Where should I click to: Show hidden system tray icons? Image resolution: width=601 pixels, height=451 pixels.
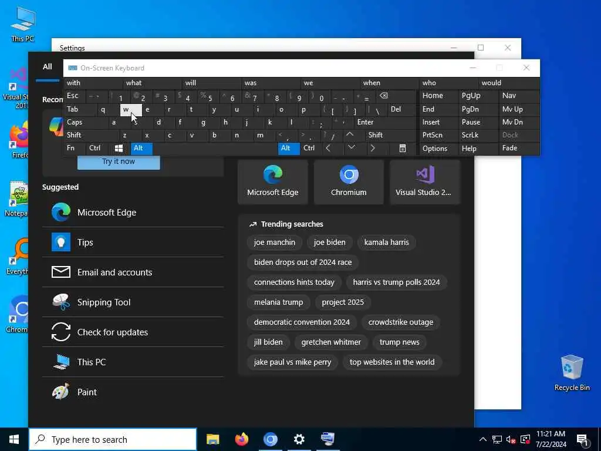click(x=483, y=439)
